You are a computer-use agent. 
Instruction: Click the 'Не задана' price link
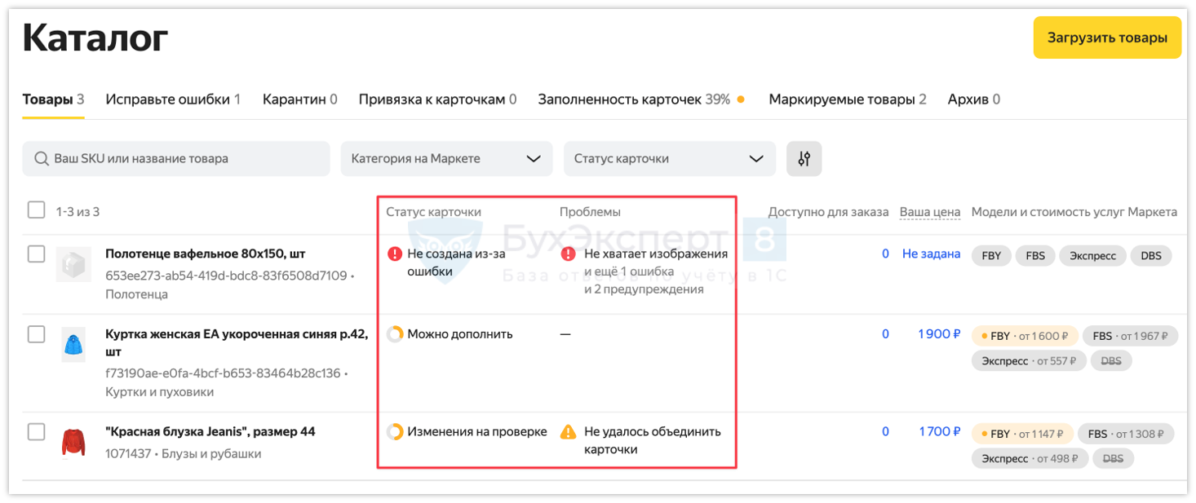click(x=931, y=254)
